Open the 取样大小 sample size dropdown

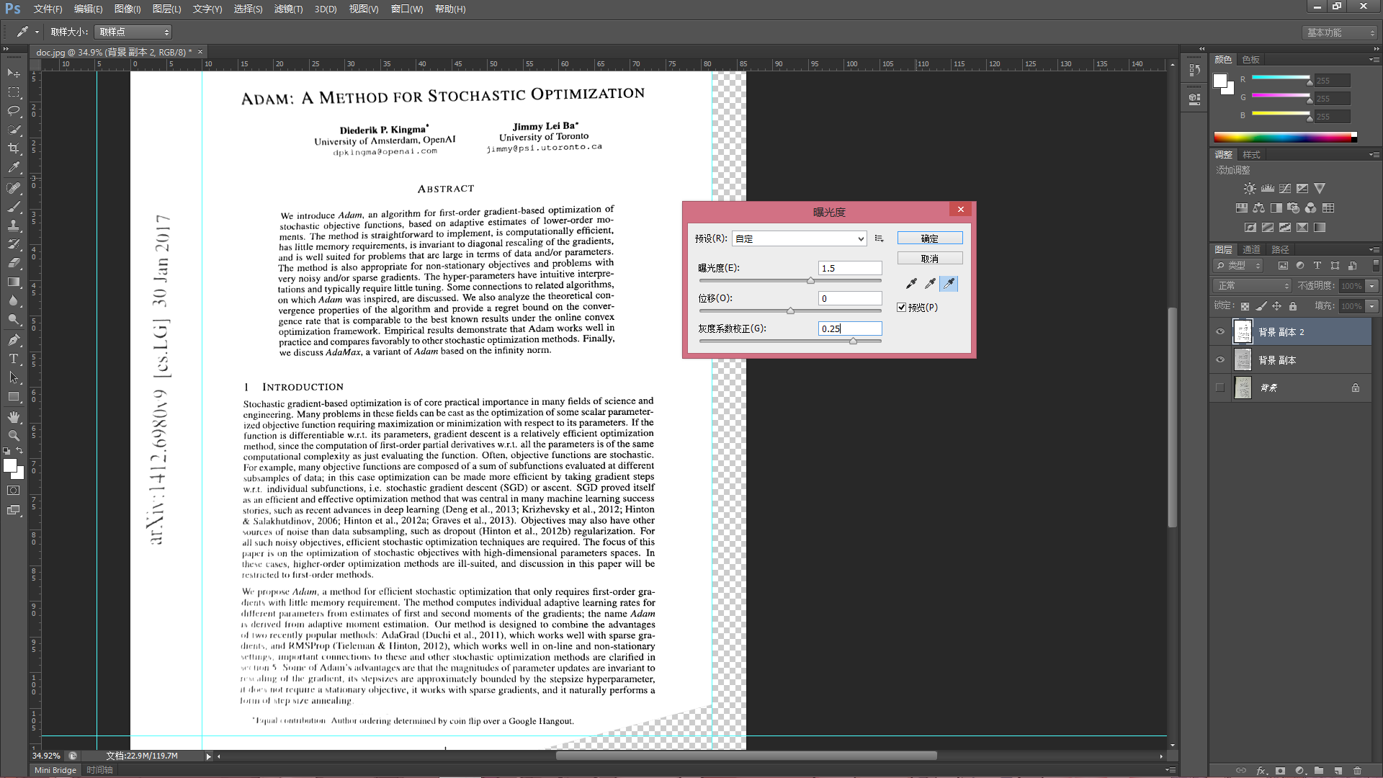133,32
